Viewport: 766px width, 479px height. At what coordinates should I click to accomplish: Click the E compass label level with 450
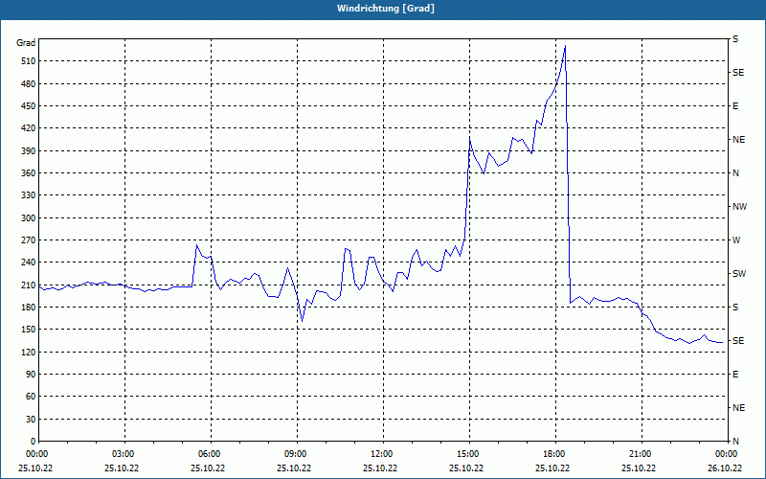coord(735,106)
